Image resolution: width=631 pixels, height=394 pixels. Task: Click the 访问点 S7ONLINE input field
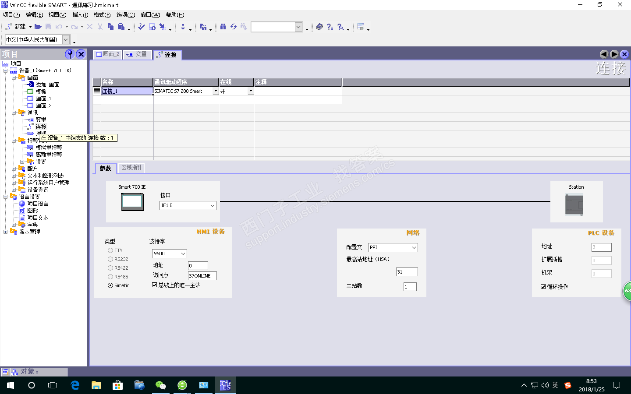click(202, 276)
